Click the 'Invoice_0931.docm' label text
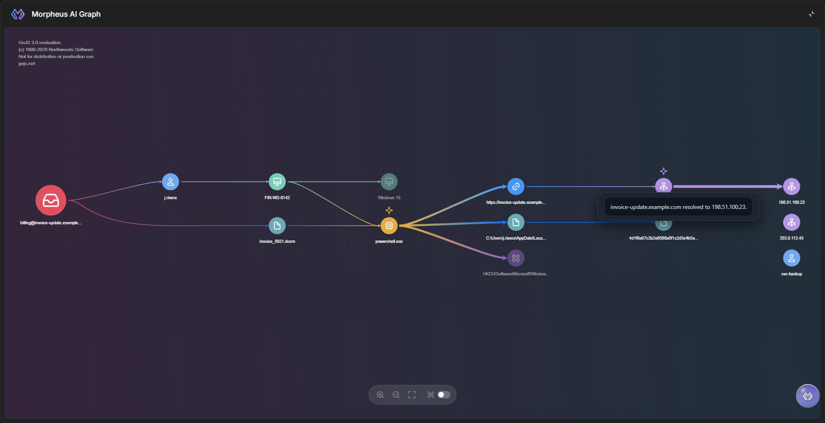The image size is (825, 423). coord(277,241)
